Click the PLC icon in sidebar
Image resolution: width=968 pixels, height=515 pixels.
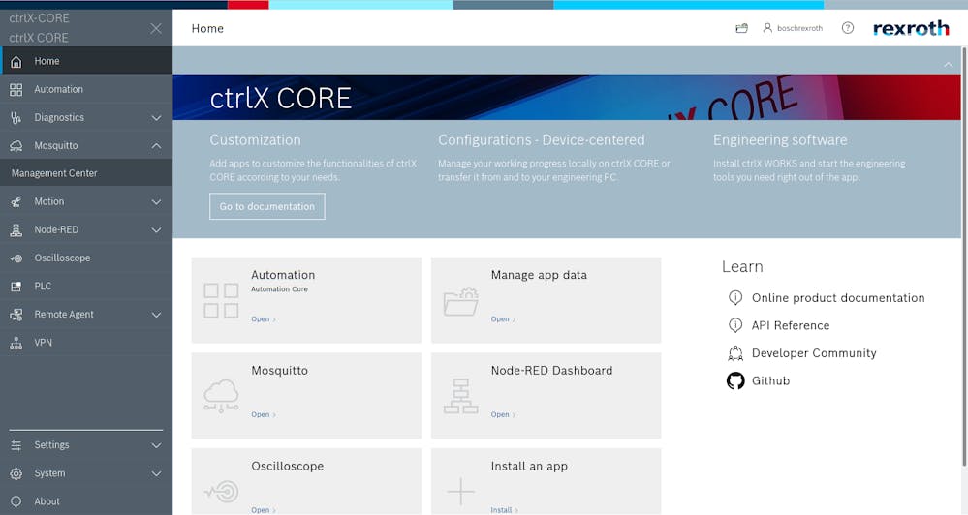[16, 287]
